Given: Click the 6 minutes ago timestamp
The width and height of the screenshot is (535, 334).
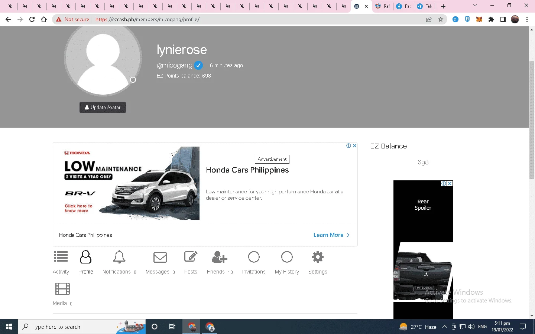Looking at the screenshot, I should click(226, 65).
